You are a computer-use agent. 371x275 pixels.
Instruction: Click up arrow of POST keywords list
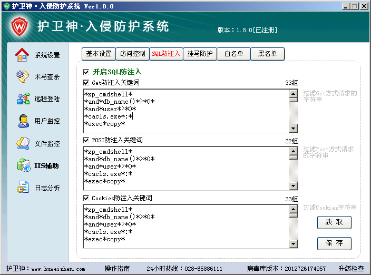click(x=294, y=151)
